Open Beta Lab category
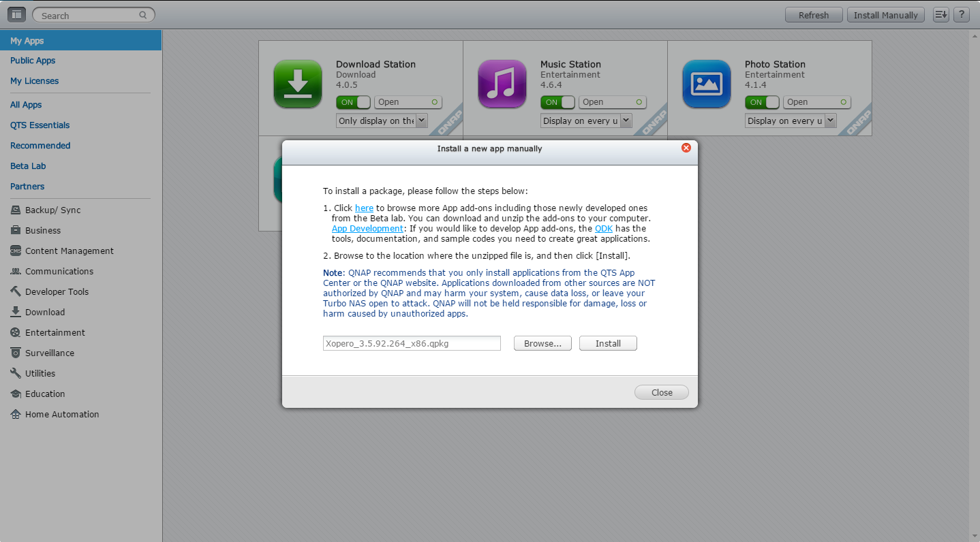This screenshot has height=542, width=980. [28, 166]
